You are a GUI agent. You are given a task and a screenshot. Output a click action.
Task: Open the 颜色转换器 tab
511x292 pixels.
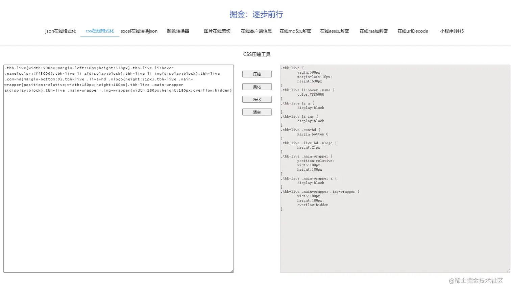pos(178,31)
